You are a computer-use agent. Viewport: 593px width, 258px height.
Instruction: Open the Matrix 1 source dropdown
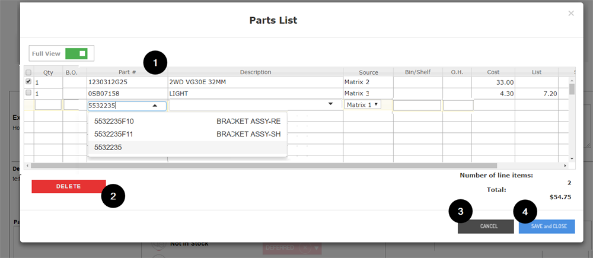363,105
